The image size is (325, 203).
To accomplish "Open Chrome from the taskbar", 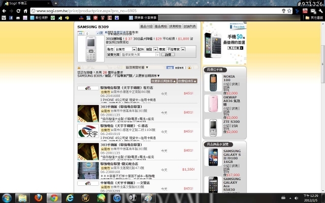I will click(54, 198).
